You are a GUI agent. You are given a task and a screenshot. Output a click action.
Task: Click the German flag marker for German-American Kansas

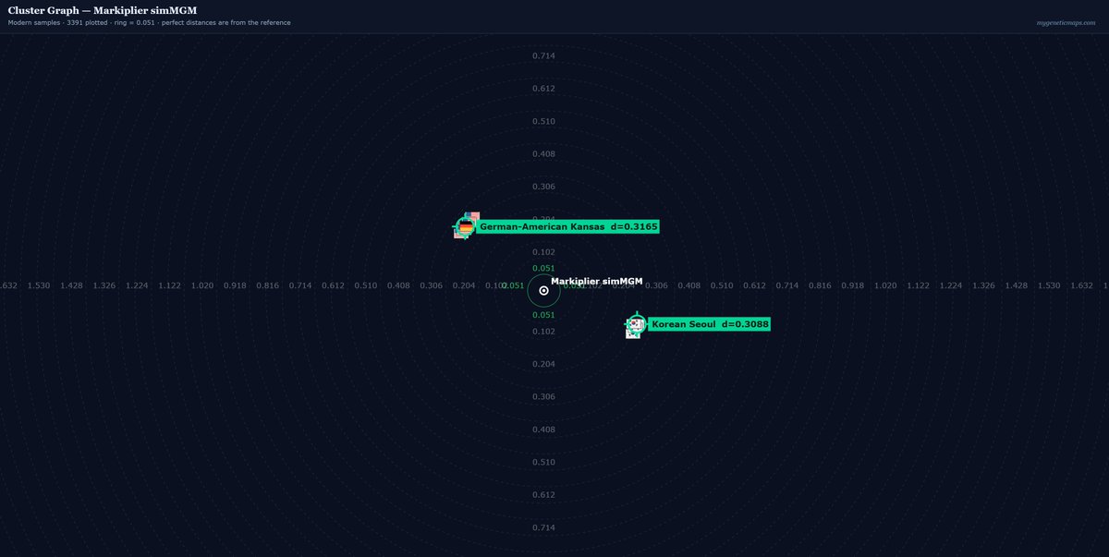[x=466, y=226]
